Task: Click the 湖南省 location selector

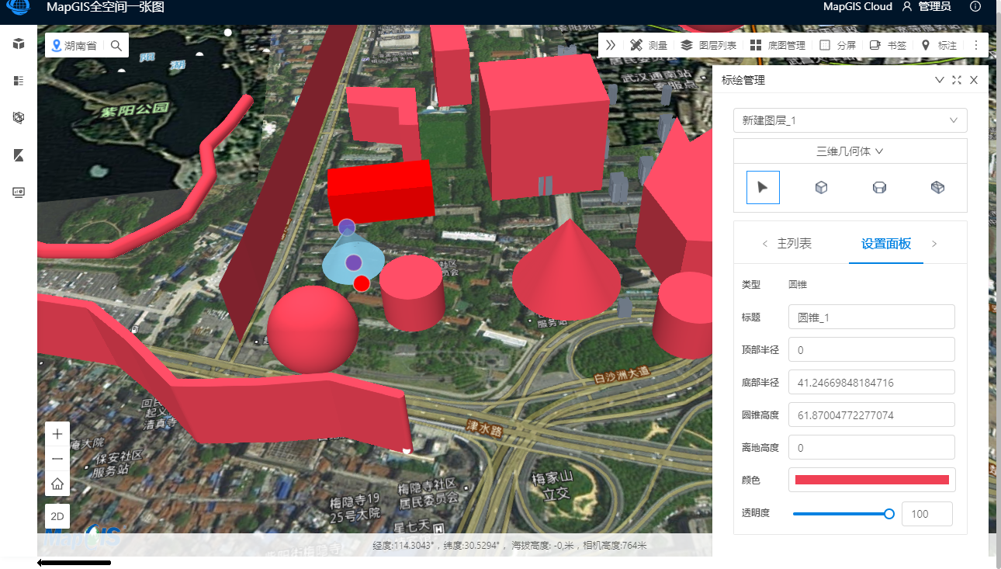Action: coord(74,46)
